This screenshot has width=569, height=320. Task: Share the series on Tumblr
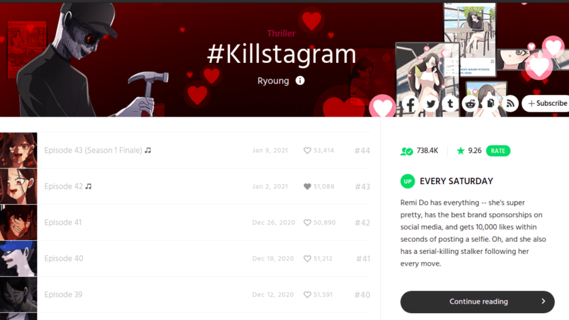pyautogui.click(x=451, y=104)
